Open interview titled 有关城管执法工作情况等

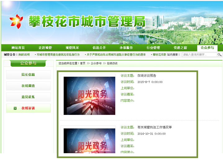pyautogui.click(x=154, y=127)
